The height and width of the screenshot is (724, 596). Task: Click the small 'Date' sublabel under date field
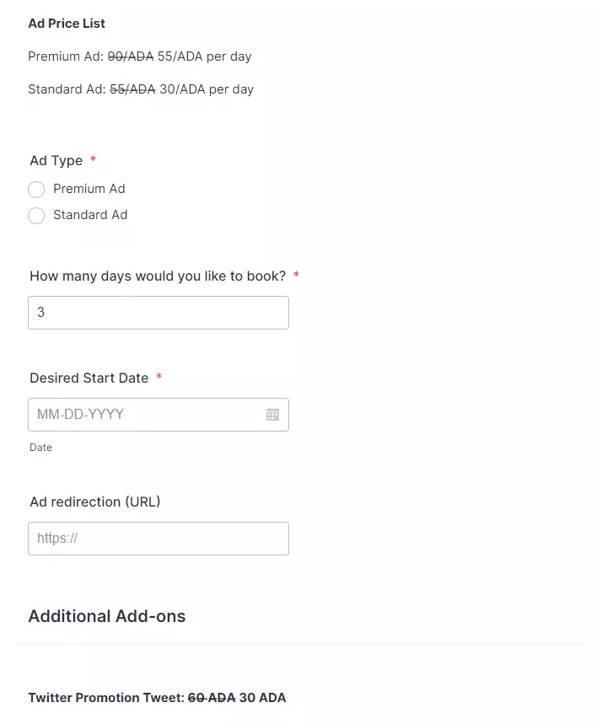tap(40, 448)
